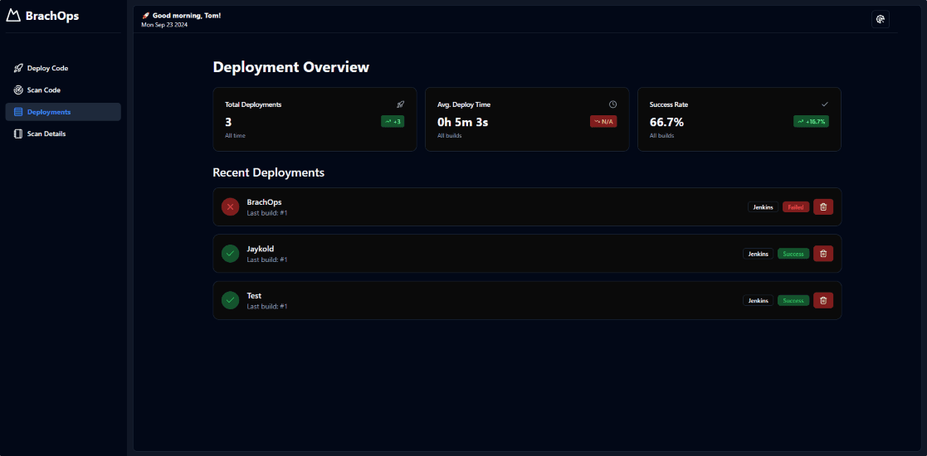Click the Deploy Code rocket icon
The height and width of the screenshot is (456, 927).
coord(18,68)
